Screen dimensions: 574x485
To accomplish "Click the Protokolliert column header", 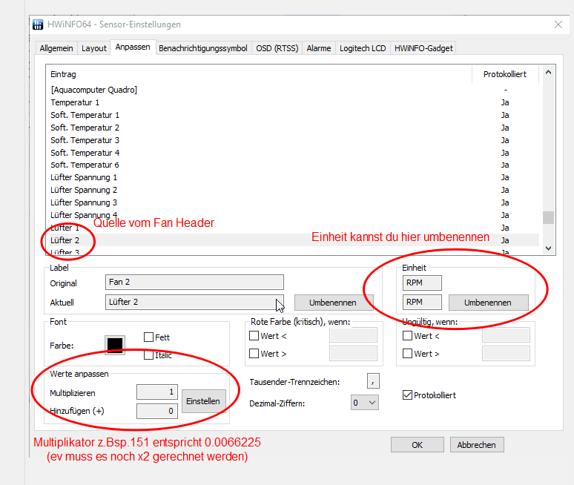I will tap(505, 74).
